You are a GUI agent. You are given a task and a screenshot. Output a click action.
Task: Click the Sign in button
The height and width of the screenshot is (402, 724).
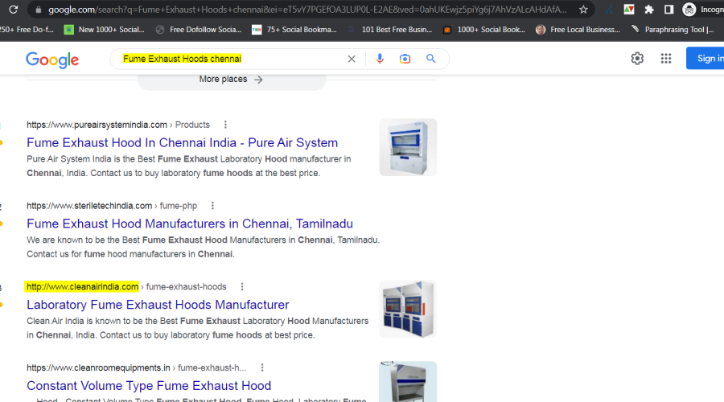point(708,59)
